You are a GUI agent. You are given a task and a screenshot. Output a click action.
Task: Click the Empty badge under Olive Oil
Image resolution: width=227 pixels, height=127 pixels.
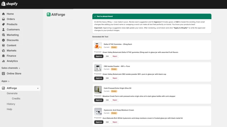tap(114, 91)
